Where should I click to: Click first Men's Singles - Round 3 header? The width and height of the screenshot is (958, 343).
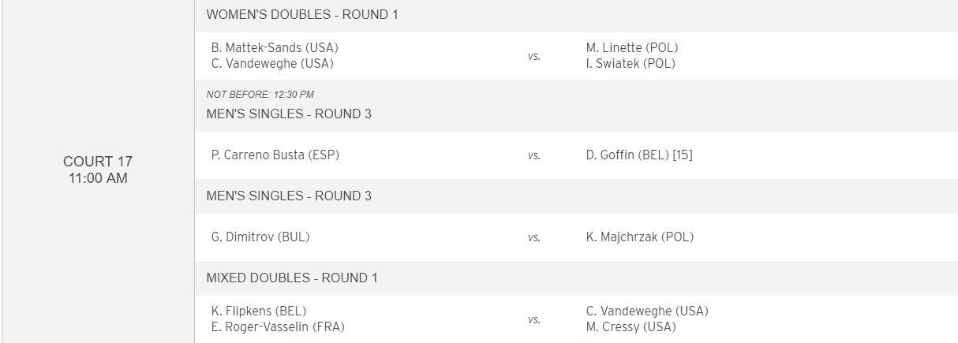(289, 114)
